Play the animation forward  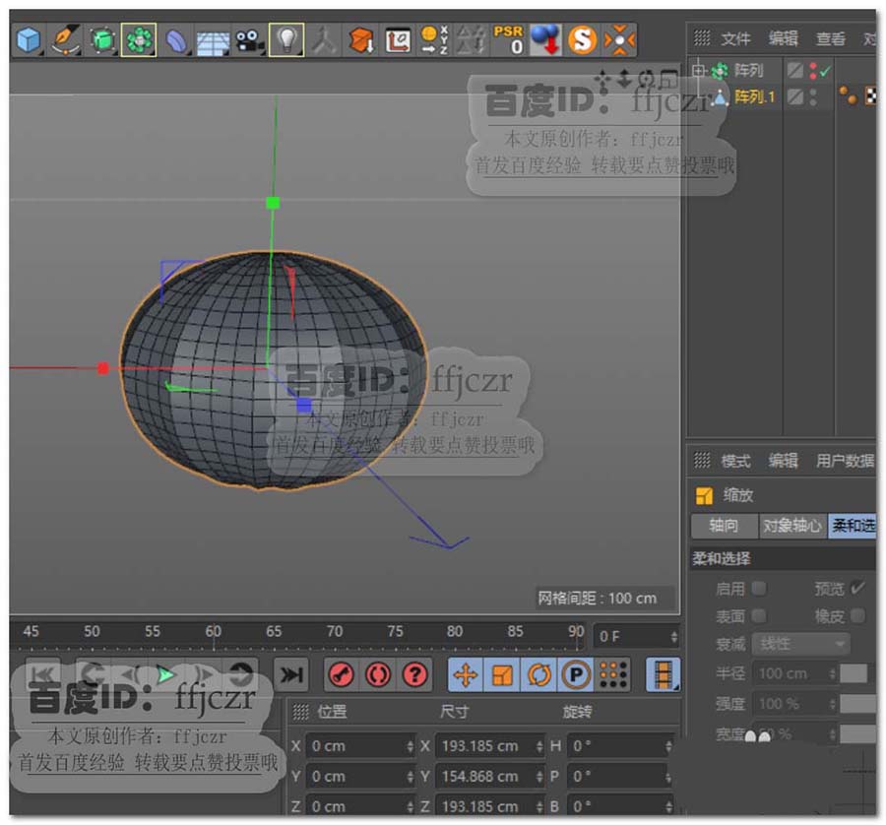[x=165, y=674]
